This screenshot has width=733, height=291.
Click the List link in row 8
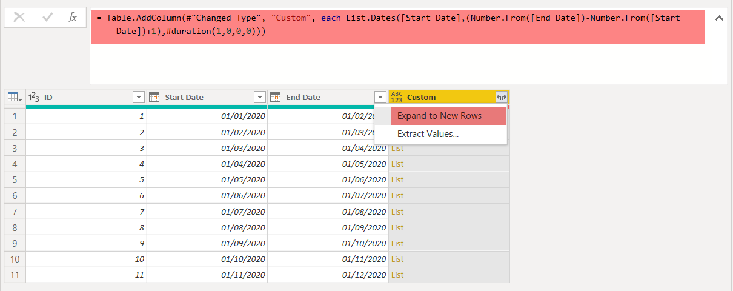397,227
